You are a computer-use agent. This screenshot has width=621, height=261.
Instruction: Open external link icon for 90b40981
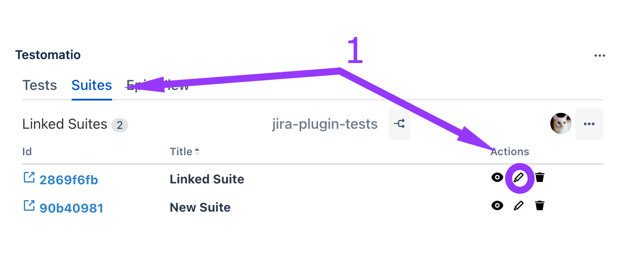click(29, 205)
